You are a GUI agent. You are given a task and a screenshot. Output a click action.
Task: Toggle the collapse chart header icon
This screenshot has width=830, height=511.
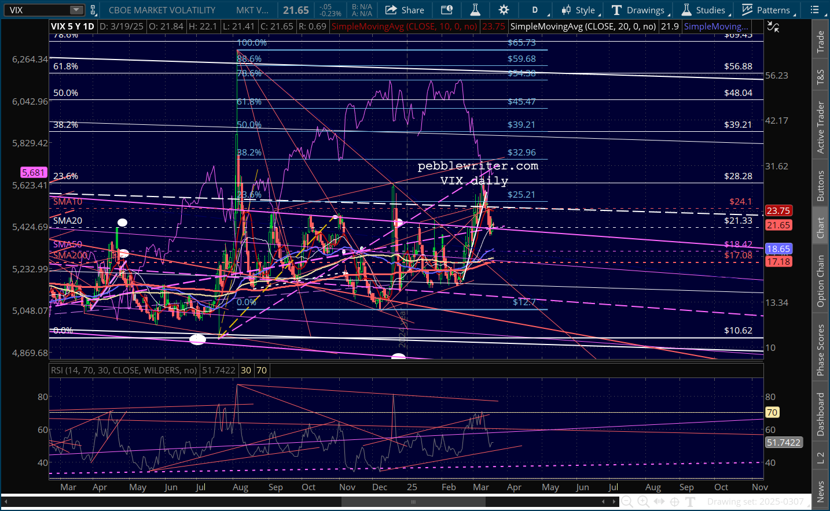(773, 27)
